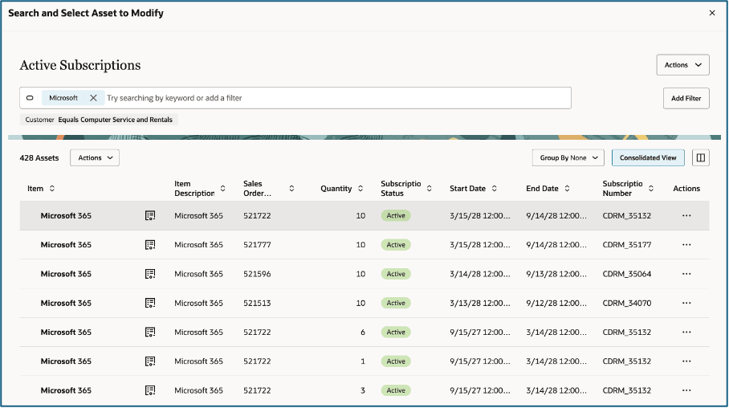Image resolution: width=729 pixels, height=408 pixels.
Task: Click end date 9/13/28
Action: pos(556,274)
